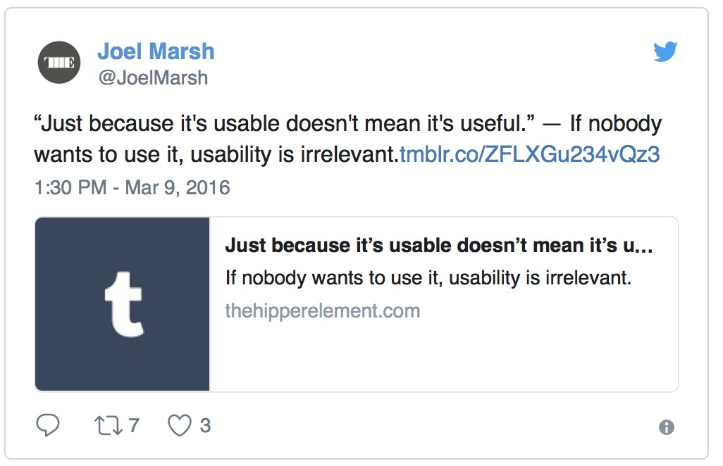Visit thehipperelement.com domain text
The image size is (723, 466).
(323, 311)
